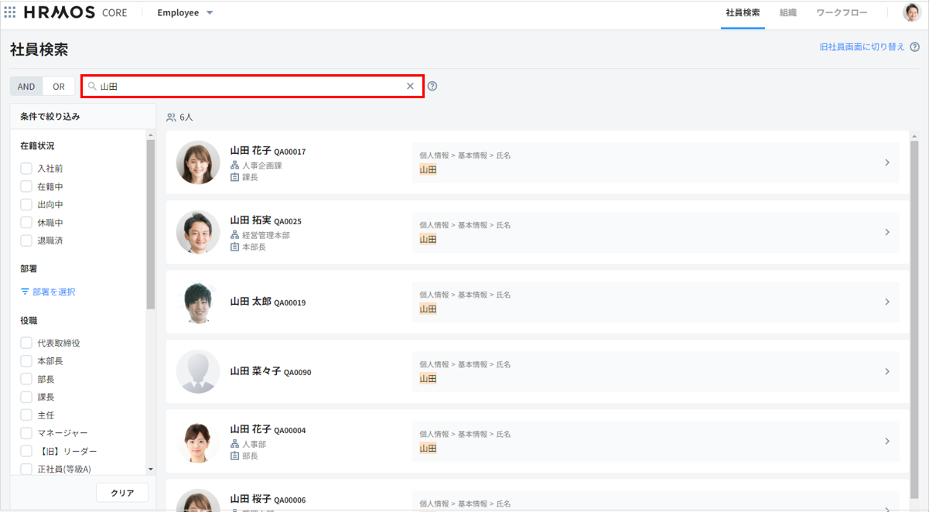Go to the ワークフロー tab
Image resolution: width=929 pixels, height=512 pixels.
842,13
